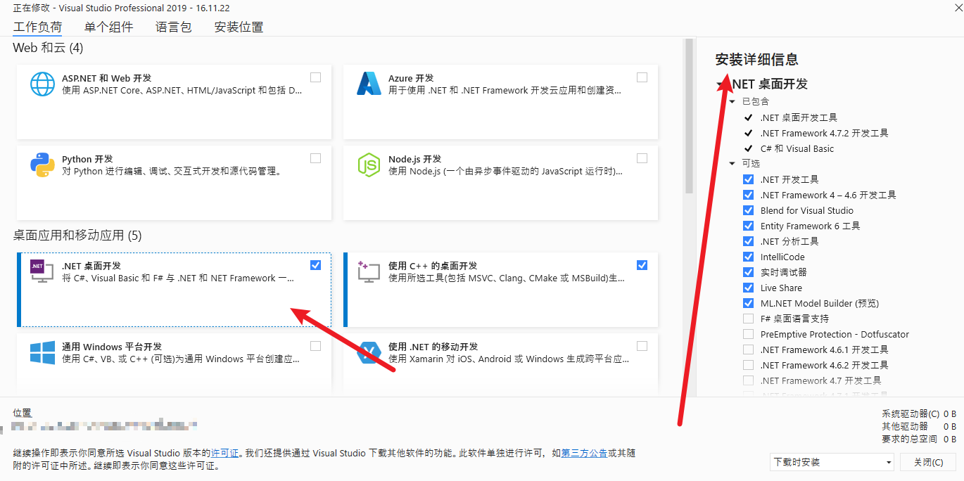Click the Universal Windows Platform logo icon

pos(42,352)
